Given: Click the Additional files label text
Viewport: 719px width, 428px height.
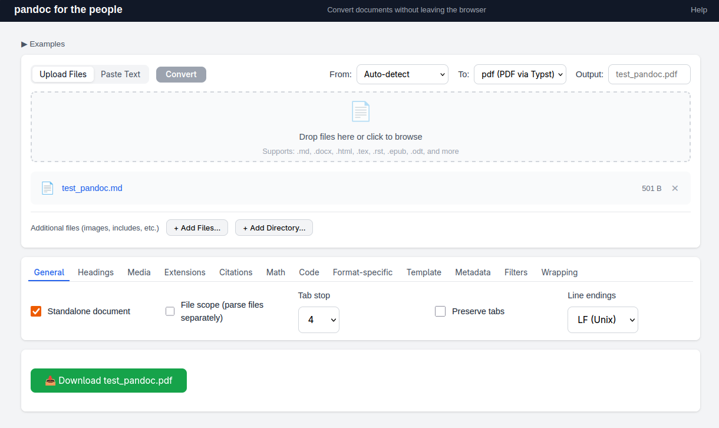Looking at the screenshot, I should pyautogui.click(x=95, y=228).
